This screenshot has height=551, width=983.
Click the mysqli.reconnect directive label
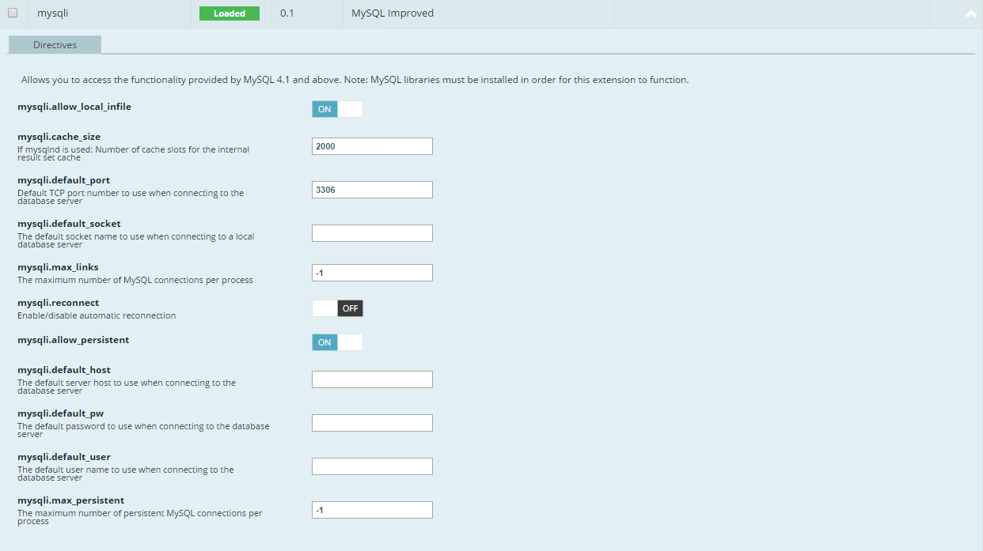pyautogui.click(x=58, y=303)
